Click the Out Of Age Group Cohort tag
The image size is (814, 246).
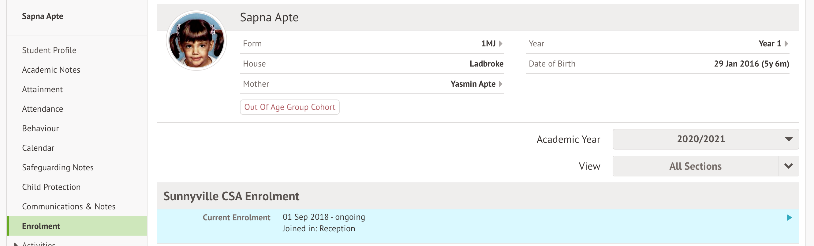(289, 107)
